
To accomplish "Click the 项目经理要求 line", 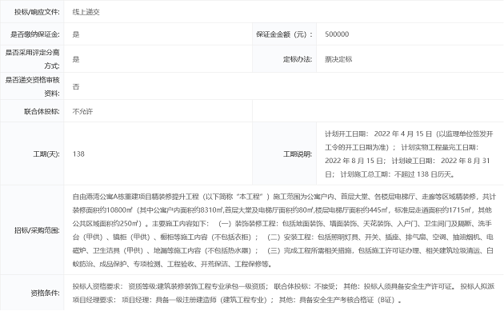I will [238, 300].
